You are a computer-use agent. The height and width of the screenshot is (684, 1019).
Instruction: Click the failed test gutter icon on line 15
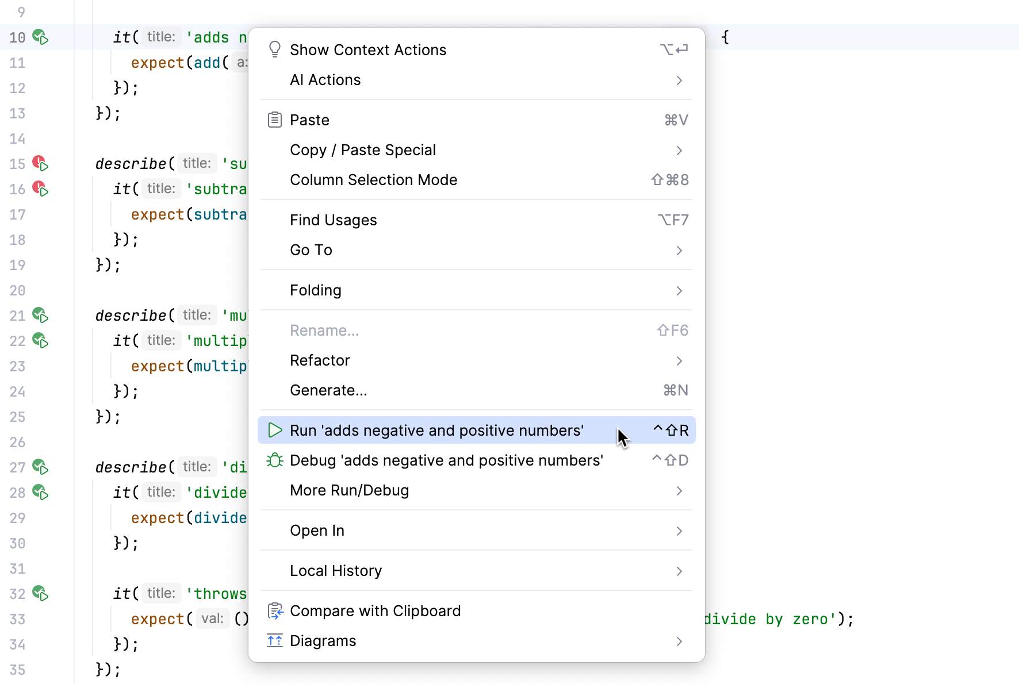(x=40, y=163)
